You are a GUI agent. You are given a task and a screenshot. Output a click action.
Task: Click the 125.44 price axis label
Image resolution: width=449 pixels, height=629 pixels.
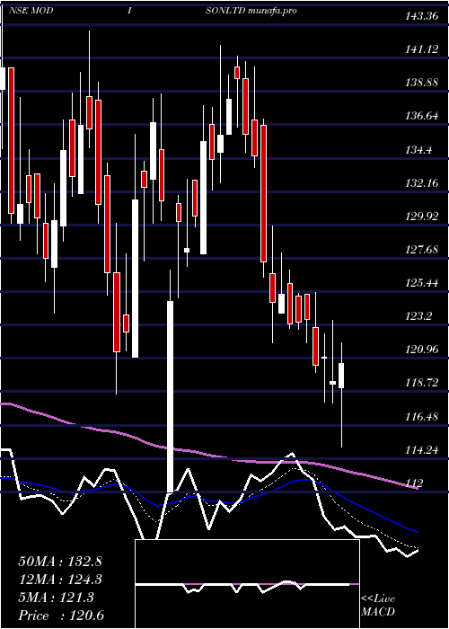(421, 283)
